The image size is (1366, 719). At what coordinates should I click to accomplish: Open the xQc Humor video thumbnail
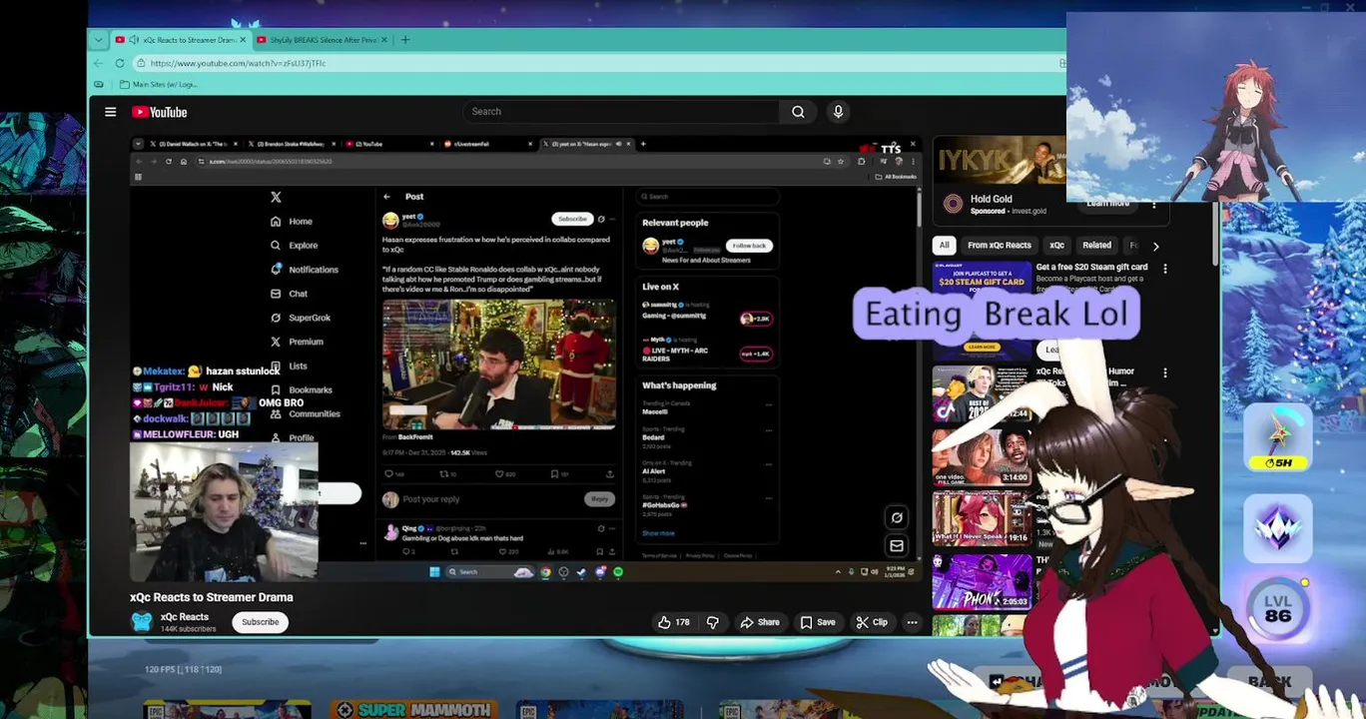pyautogui.click(x=982, y=394)
